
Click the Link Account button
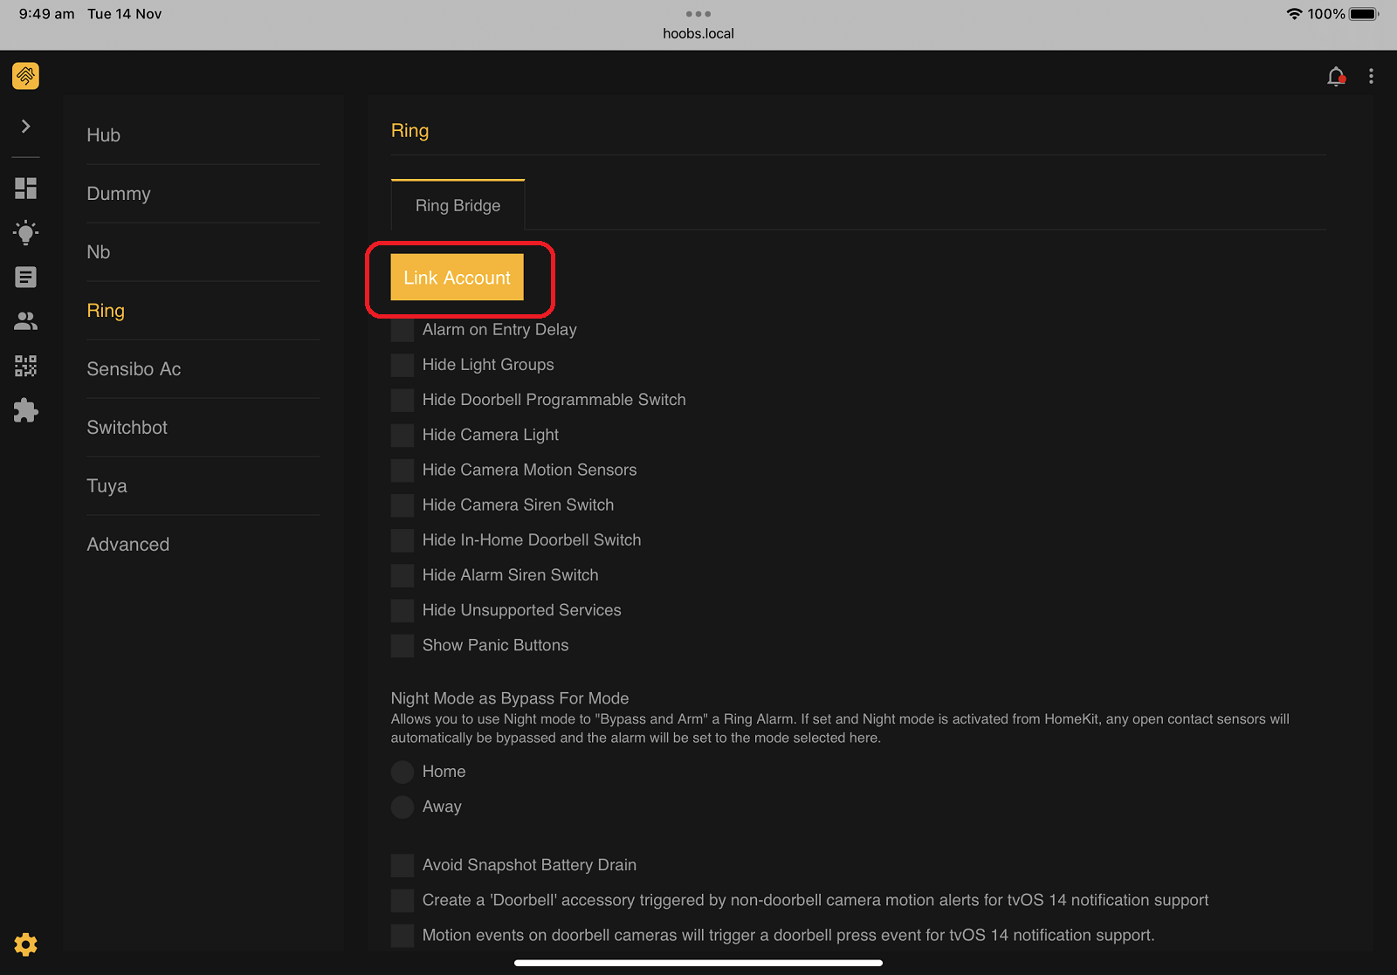pyautogui.click(x=456, y=278)
